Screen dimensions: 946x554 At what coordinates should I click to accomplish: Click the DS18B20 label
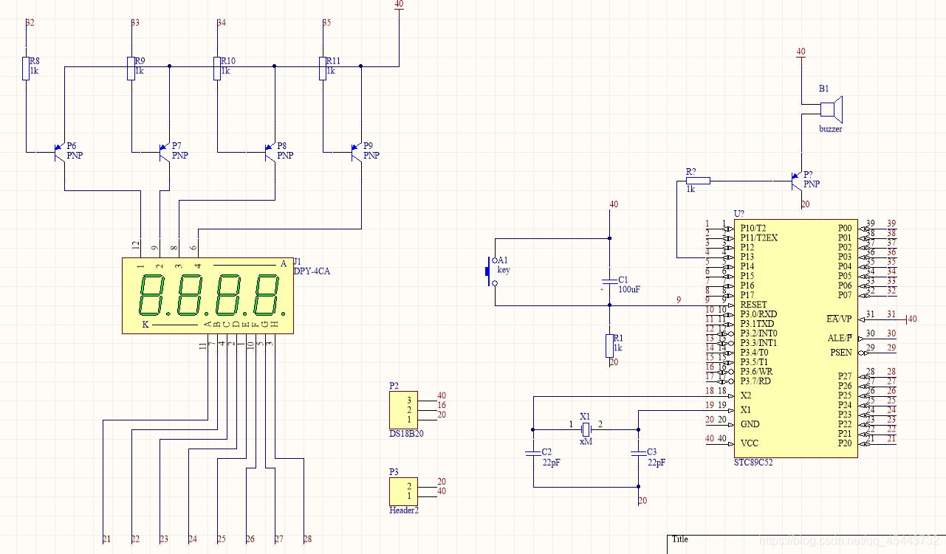(406, 434)
